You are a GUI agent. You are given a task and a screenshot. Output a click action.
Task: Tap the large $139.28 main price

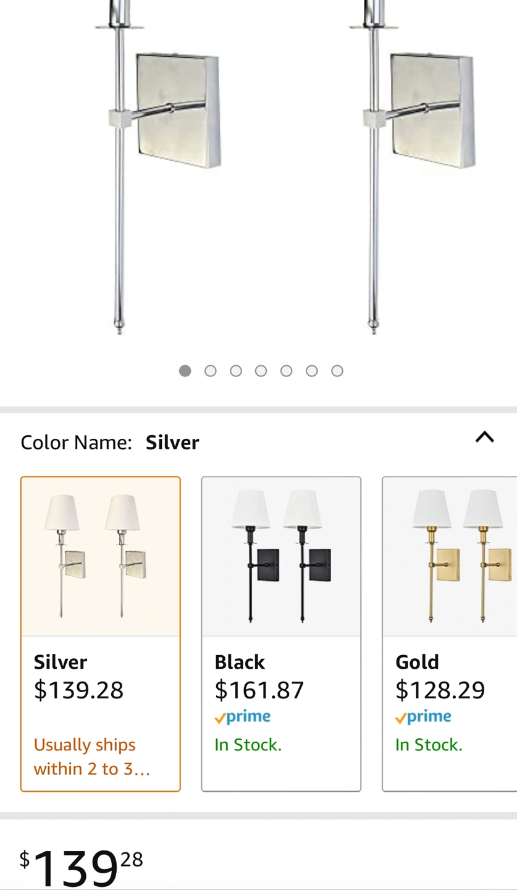[x=81, y=867]
